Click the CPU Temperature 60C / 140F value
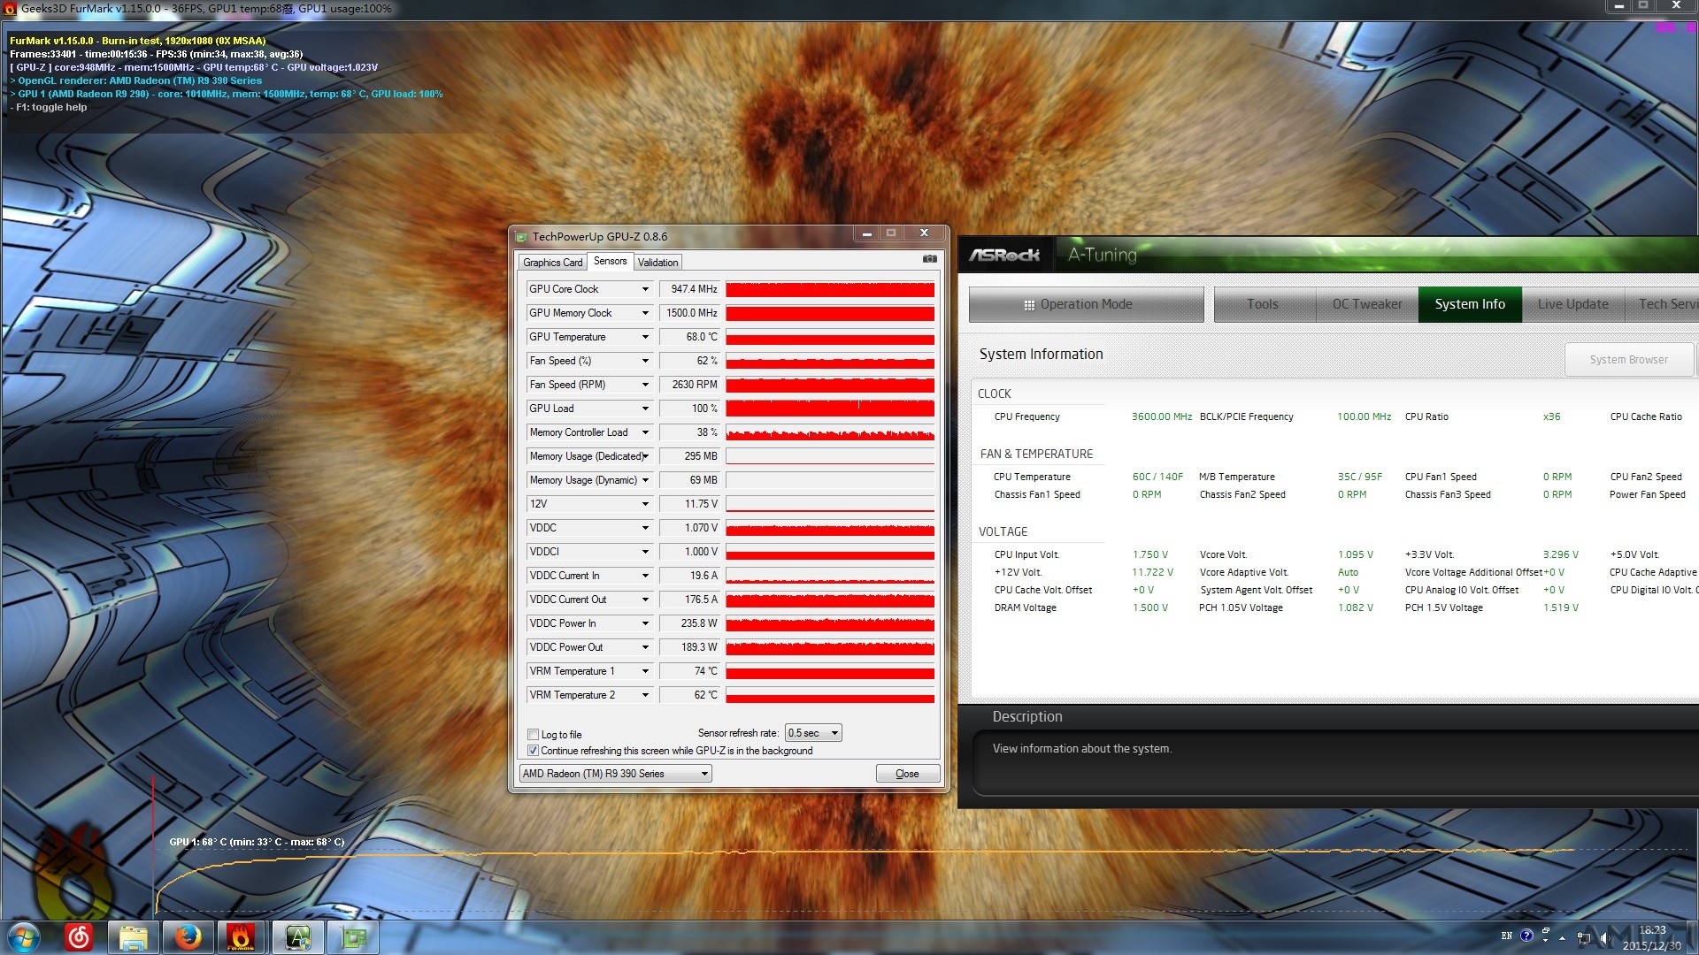Screen dimensions: 1699x955 click(x=1157, y=477)
